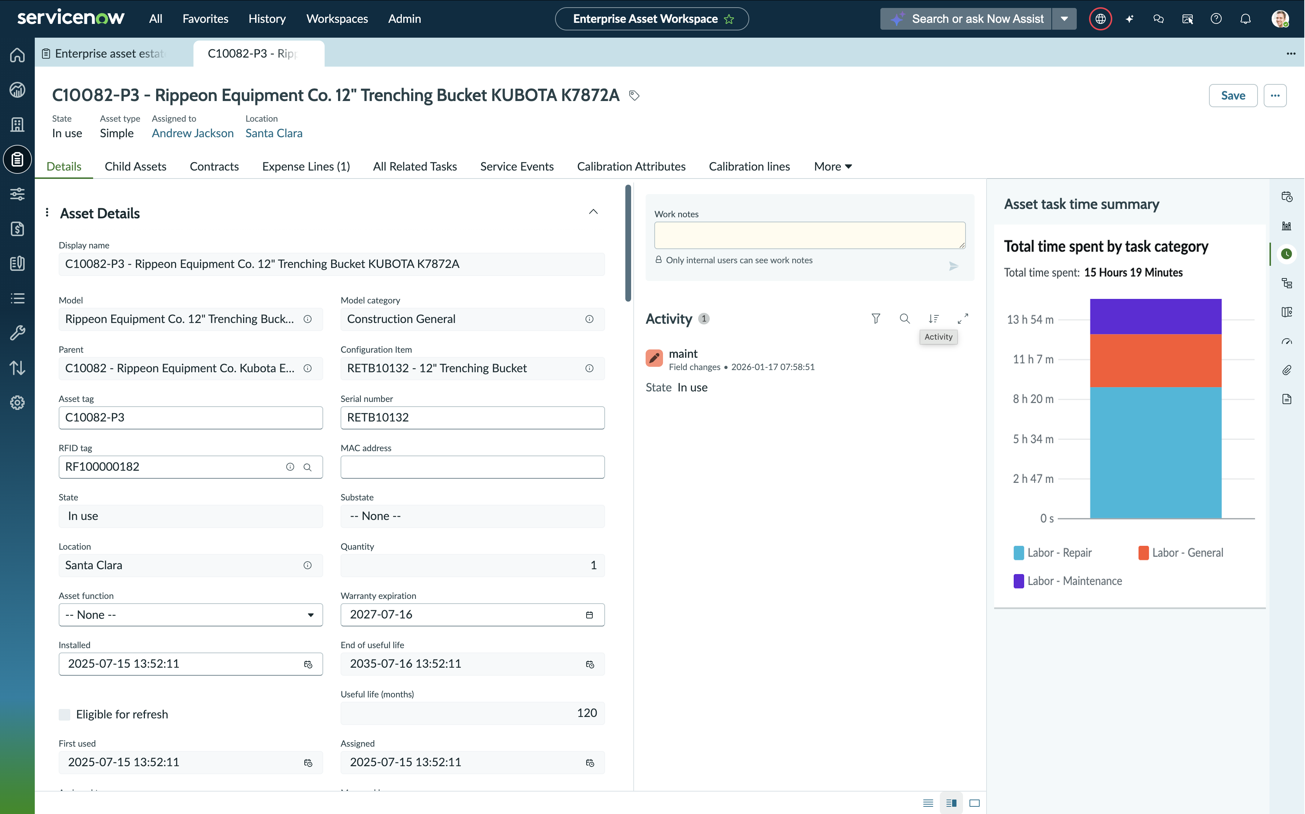Click the Save button
Image resolution: width=1305 pixels, height=814 pixels.
point(1233,95)
